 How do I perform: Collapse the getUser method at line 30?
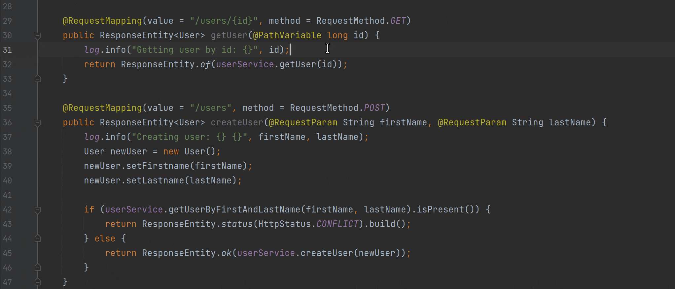click(x=38, y=36)
